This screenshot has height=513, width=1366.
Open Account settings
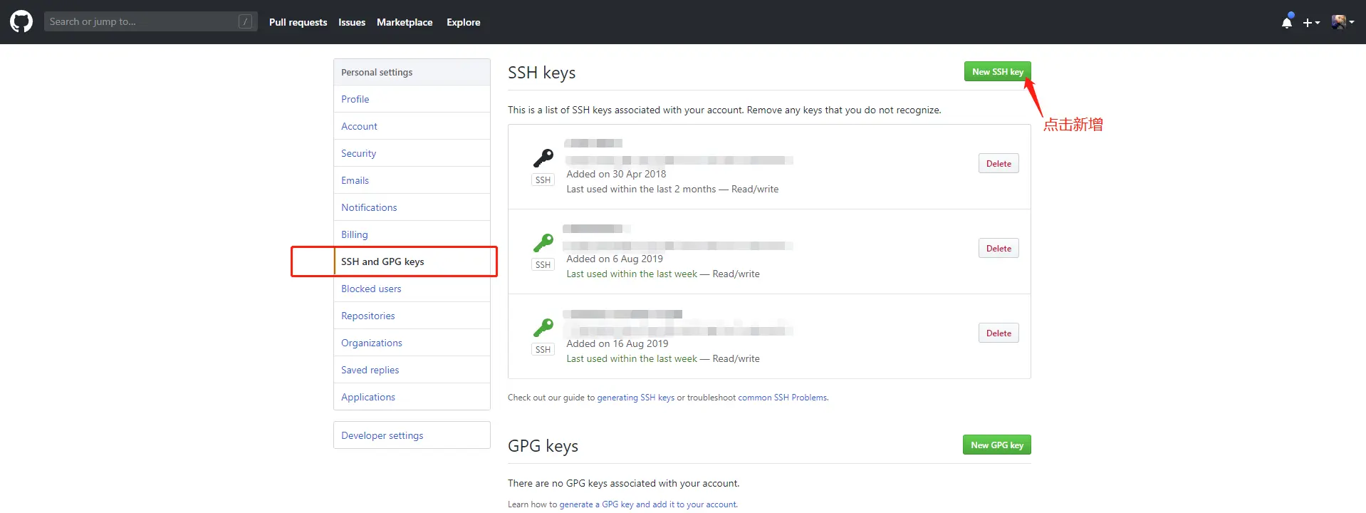(x=412, y=126)
